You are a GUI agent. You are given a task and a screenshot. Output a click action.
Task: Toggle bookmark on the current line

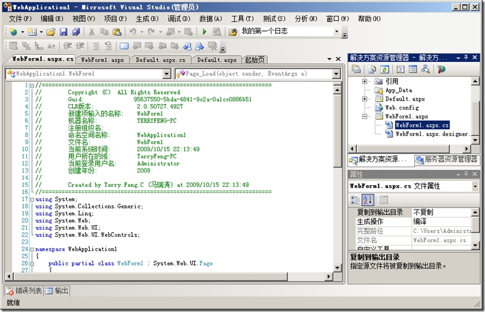pos(124,46)
